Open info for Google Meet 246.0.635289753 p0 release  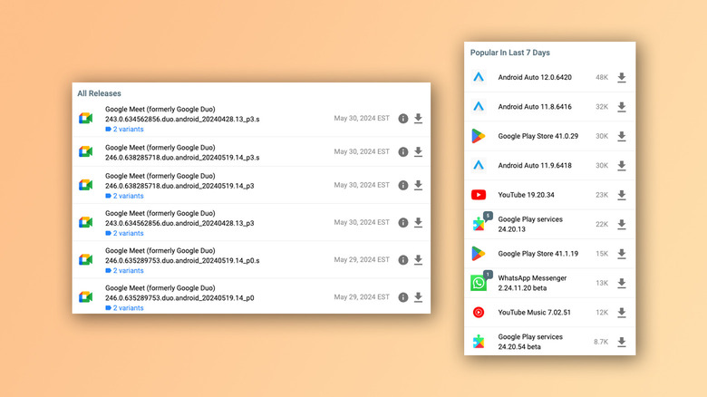pyautogui.click(x=403, y=297)
